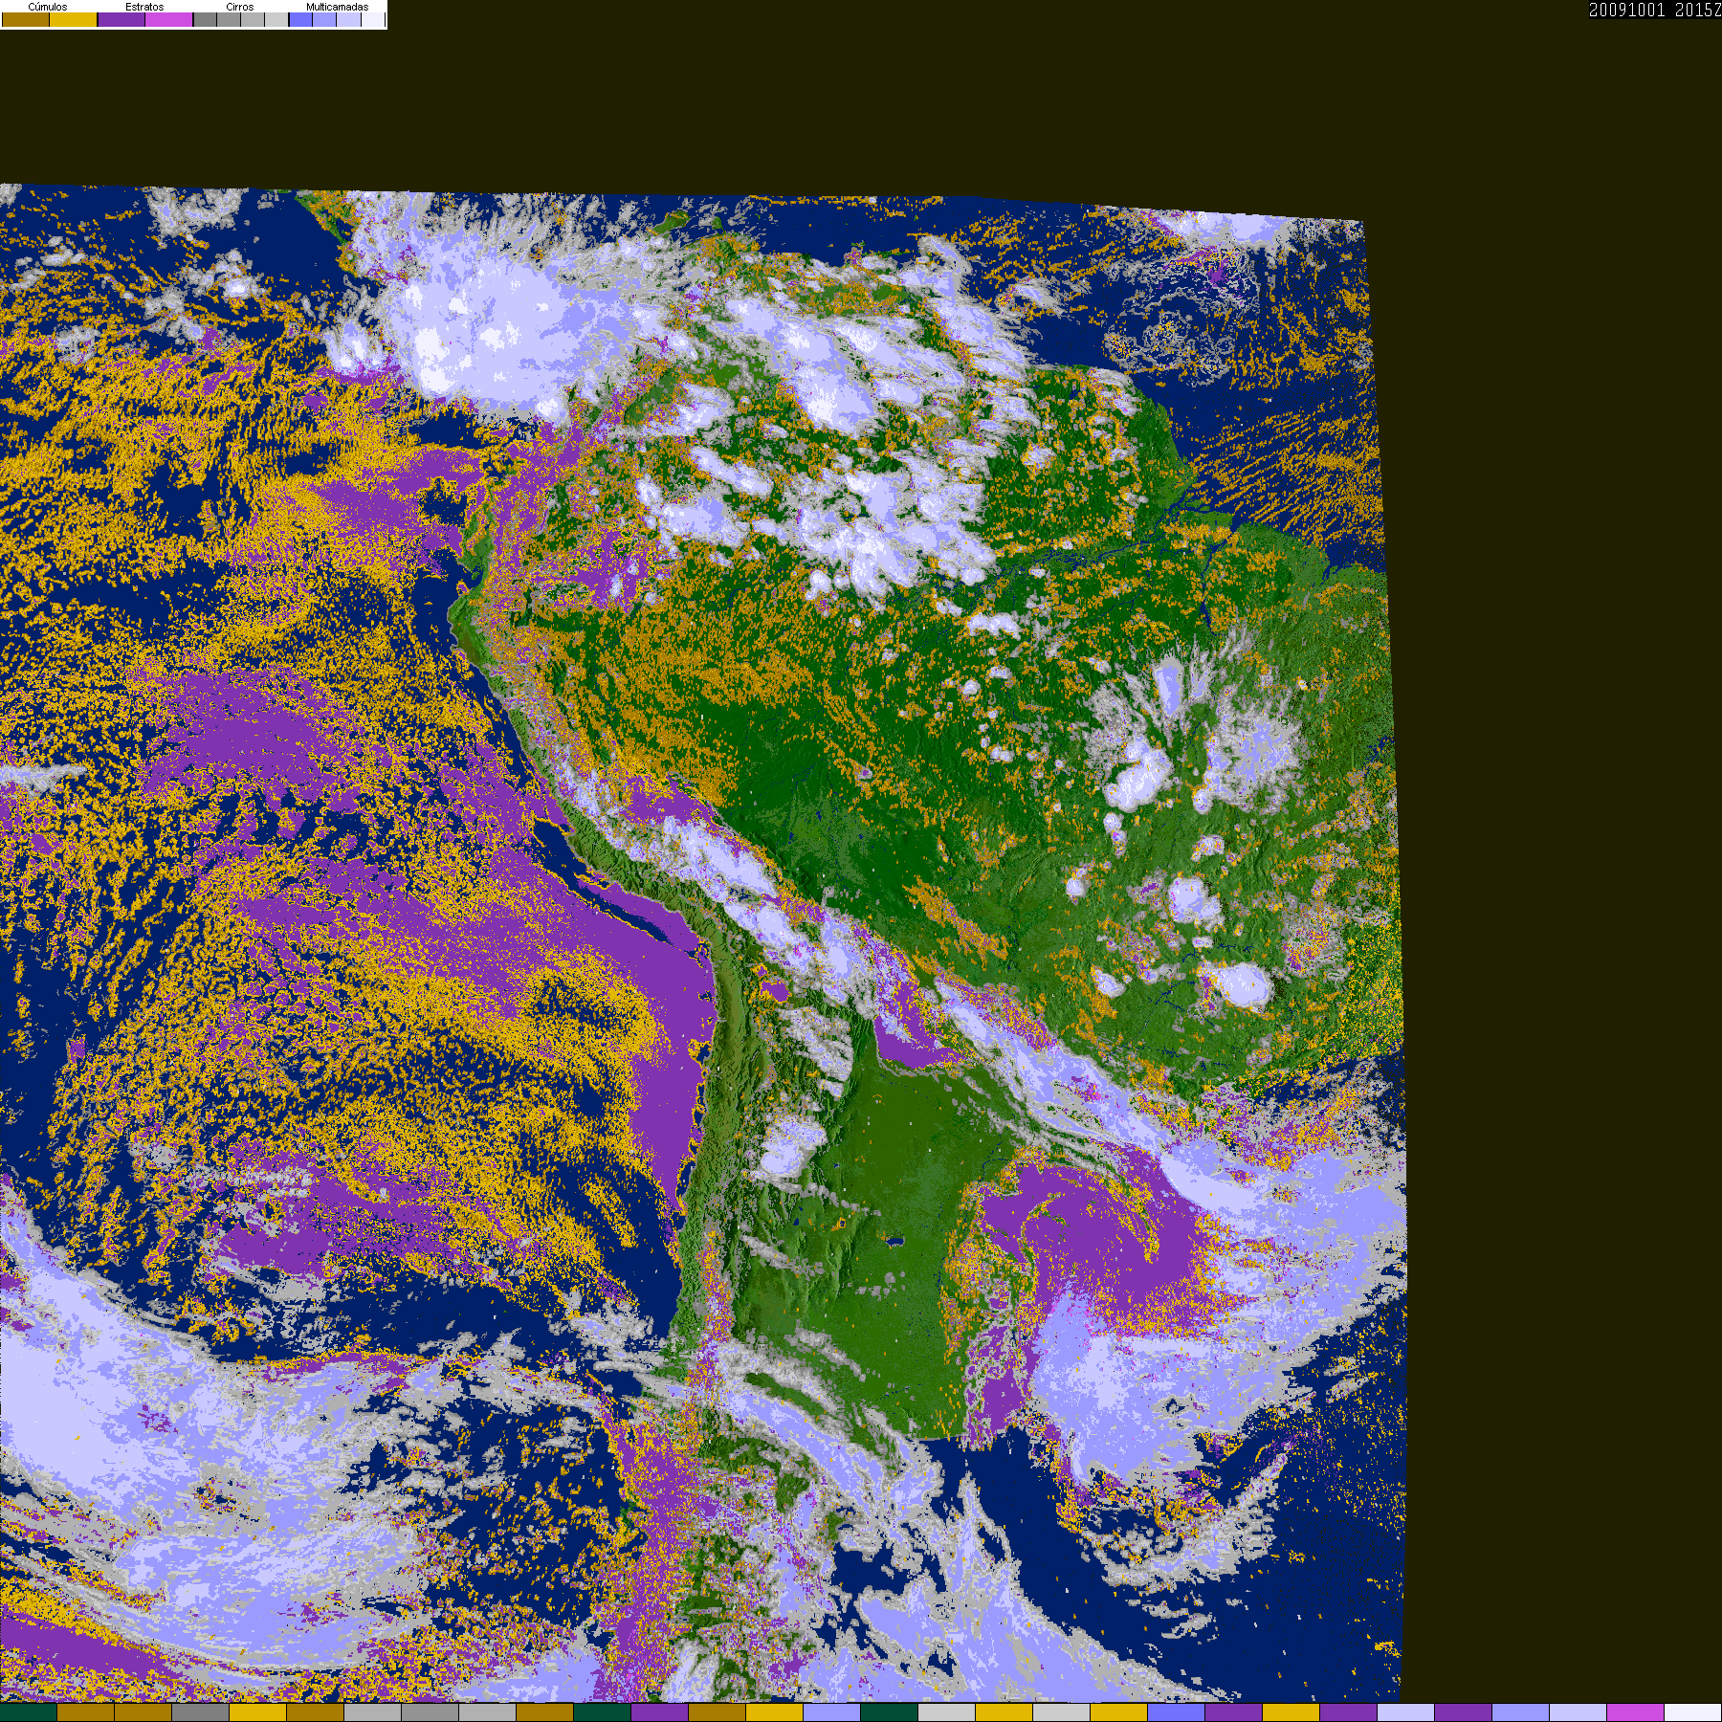Click the second-darkest gray Cirros legend swatch
The height and width of the screenshot is (1722, 1722).
pos(229,19)
